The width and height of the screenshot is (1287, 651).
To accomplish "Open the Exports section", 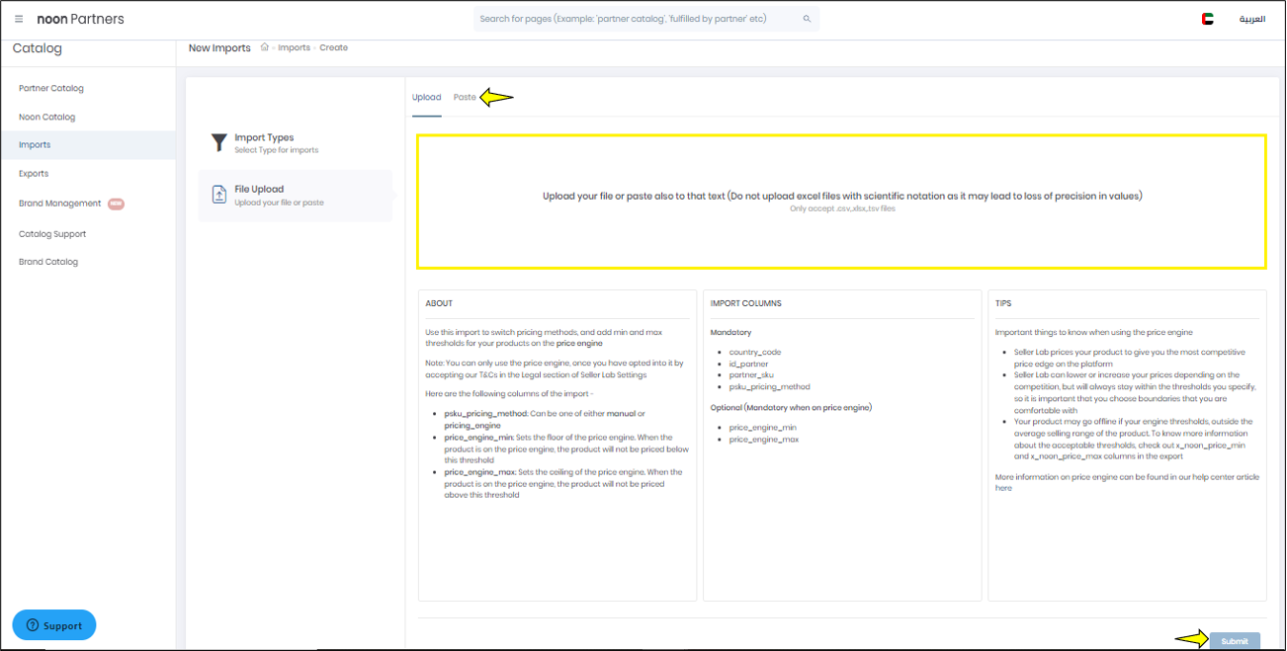I will 34,173.
